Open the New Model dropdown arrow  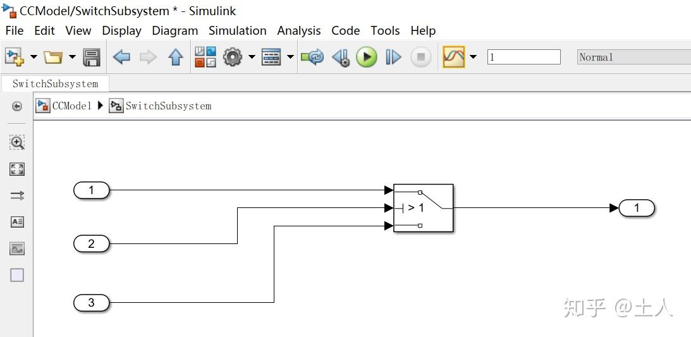[x=34, y=57]
